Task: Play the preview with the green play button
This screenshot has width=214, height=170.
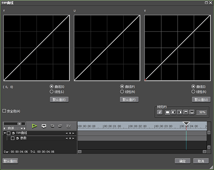Action: (x=34, y=126)
